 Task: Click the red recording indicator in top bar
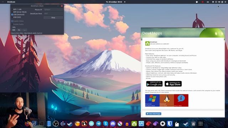pos(202,2)
